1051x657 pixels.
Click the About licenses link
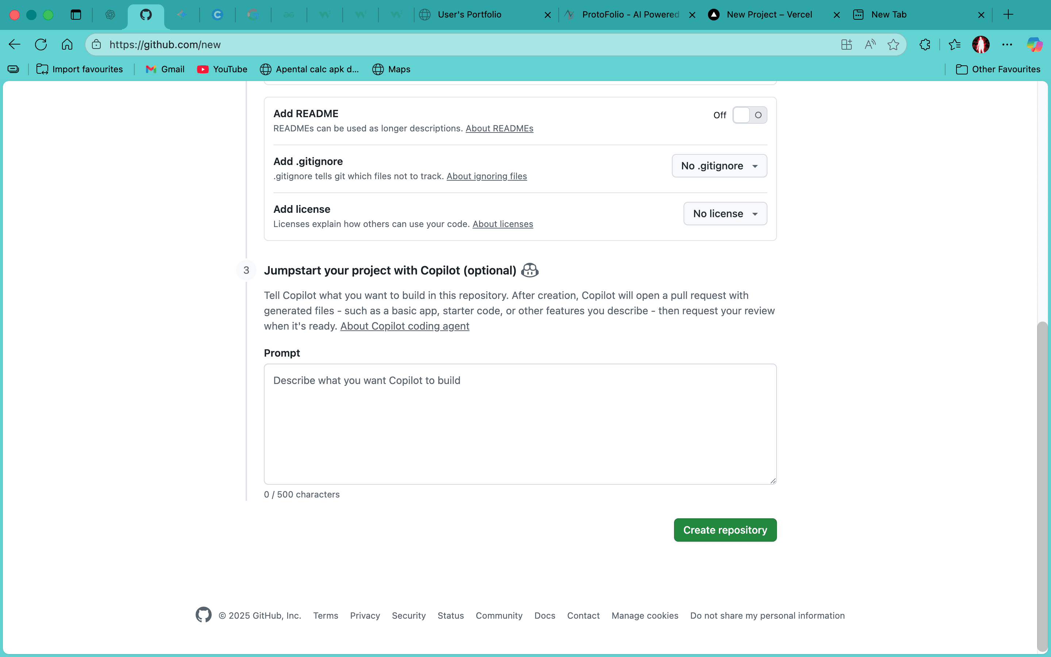[x=503, y=224]
